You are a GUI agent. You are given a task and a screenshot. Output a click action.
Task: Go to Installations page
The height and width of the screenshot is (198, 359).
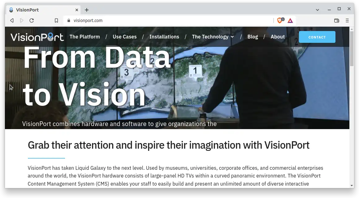click(x=164, y=37)
